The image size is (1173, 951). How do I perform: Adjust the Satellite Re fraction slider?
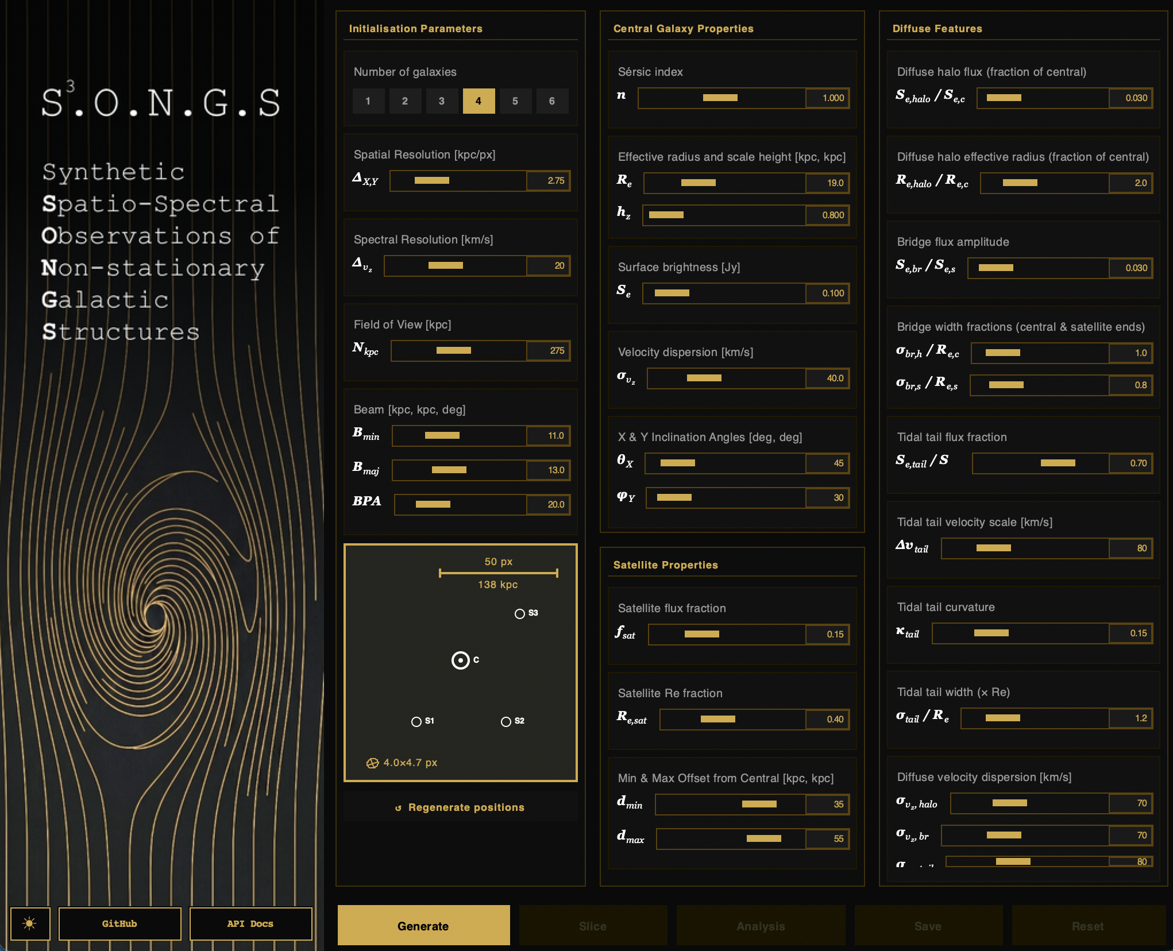732,720
